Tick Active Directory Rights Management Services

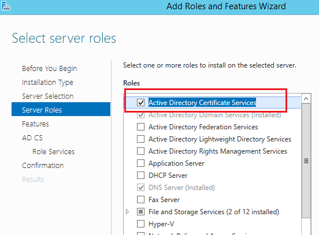pos(140,151)
